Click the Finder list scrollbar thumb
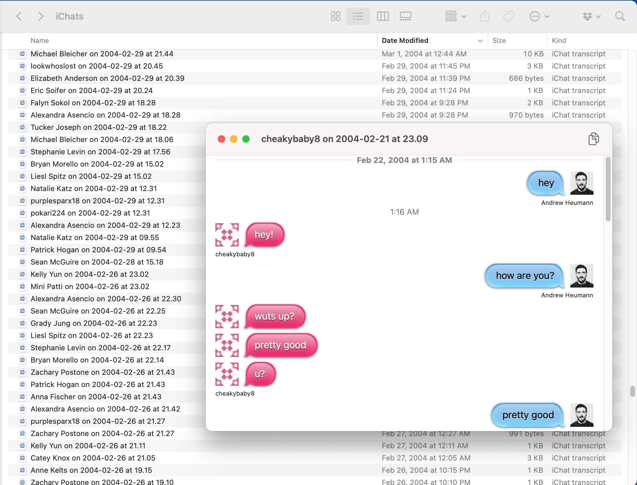Screen dimensions: 637x485 point(632,391)
